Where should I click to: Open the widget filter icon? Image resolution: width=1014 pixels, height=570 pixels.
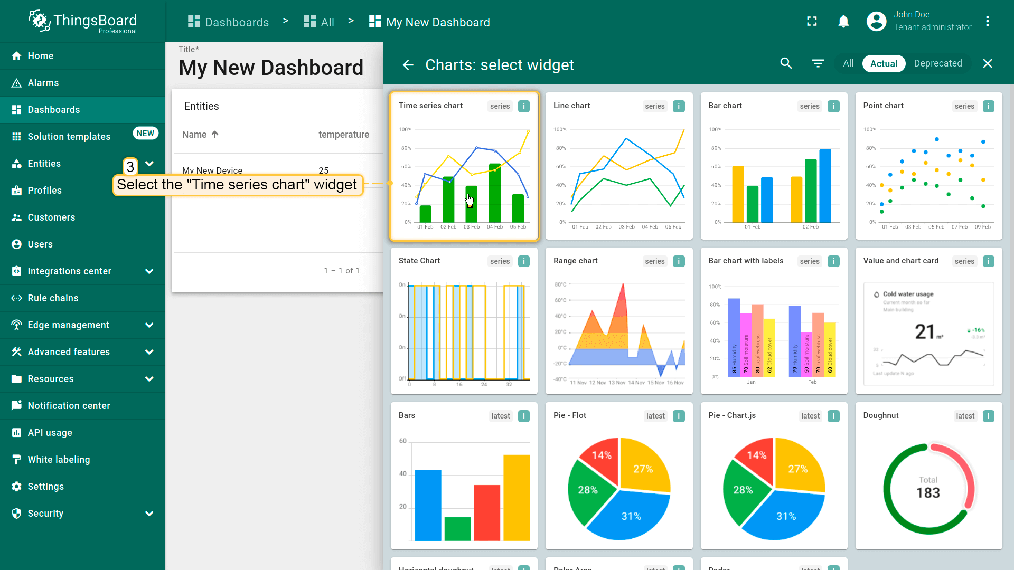coord(818,63)
